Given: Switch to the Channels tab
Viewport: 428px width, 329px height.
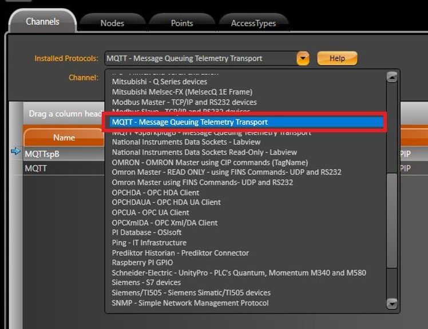Looking at the screenshot, I should [42, 22].
